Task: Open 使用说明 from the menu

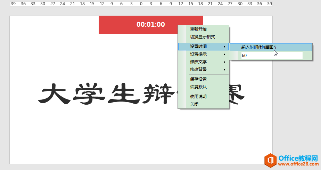Action: (x=203, y=96)
